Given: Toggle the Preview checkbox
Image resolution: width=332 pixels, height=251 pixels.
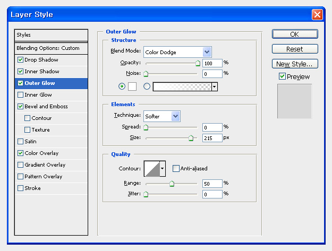Looking at the screenshot, I should click(x=282, y=76).
